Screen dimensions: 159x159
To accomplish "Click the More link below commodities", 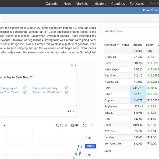I will pos(108,151).
